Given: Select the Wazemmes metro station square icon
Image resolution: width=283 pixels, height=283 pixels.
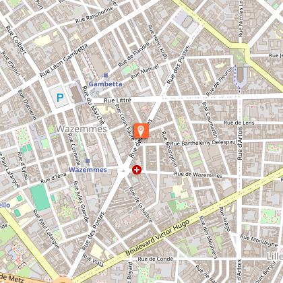Looking at the screenshot, I should [88, 161].
